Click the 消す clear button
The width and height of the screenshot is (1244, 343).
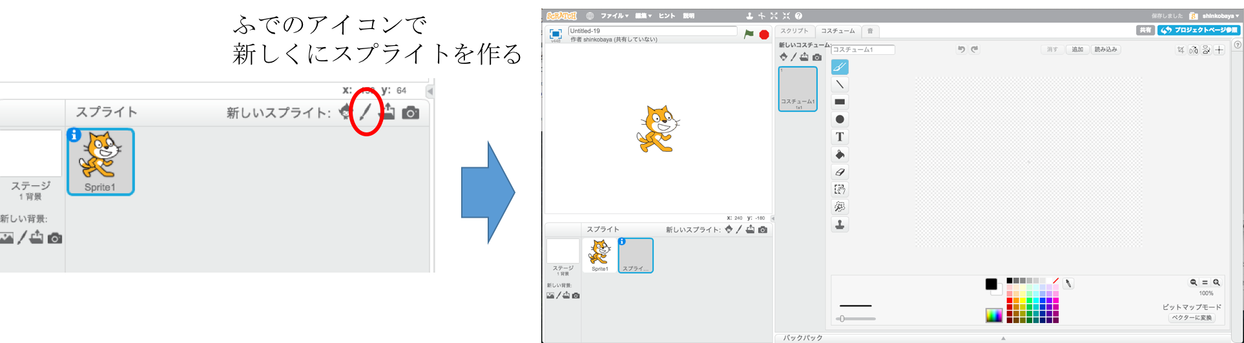(x=1052, y=49)
